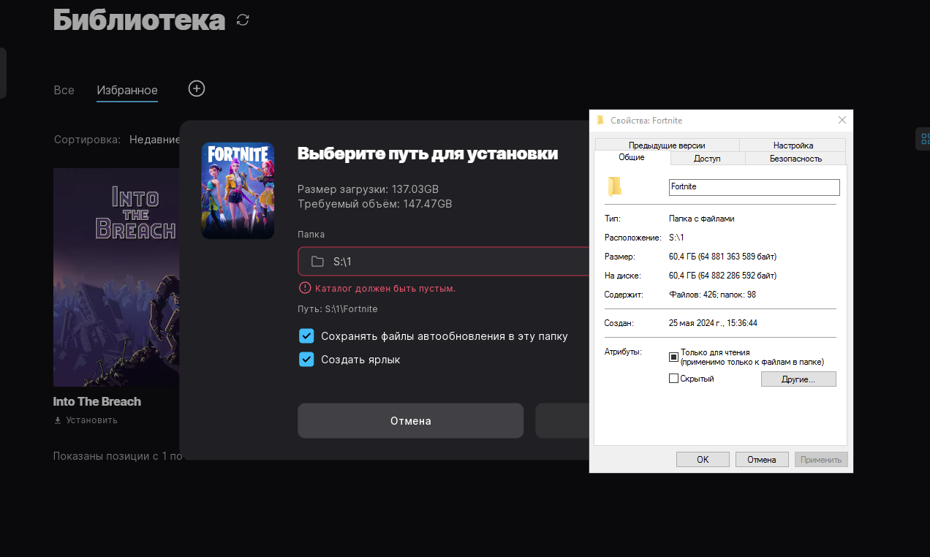Click the S:\1 install folder field
This screenshot has height=557, width=930.
(x=445, y=262)
